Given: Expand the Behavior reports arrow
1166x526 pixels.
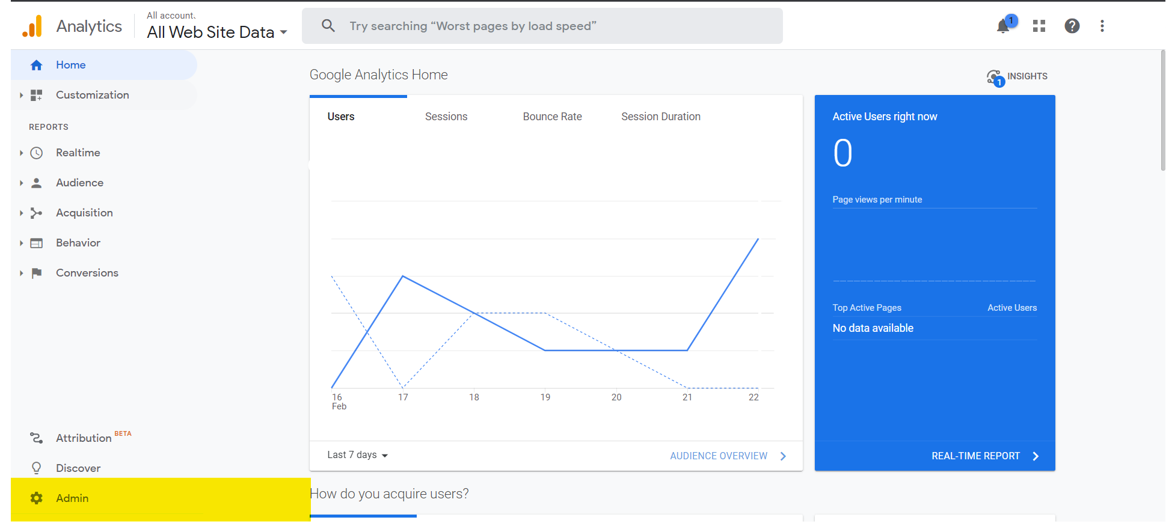Looking at the screenshot, I should 21,243.
